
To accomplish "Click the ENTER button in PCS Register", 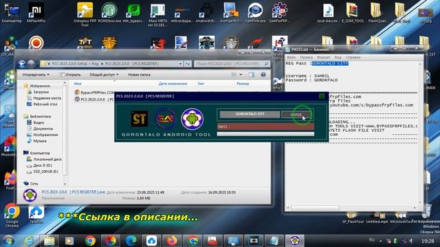I will point(296,115).
